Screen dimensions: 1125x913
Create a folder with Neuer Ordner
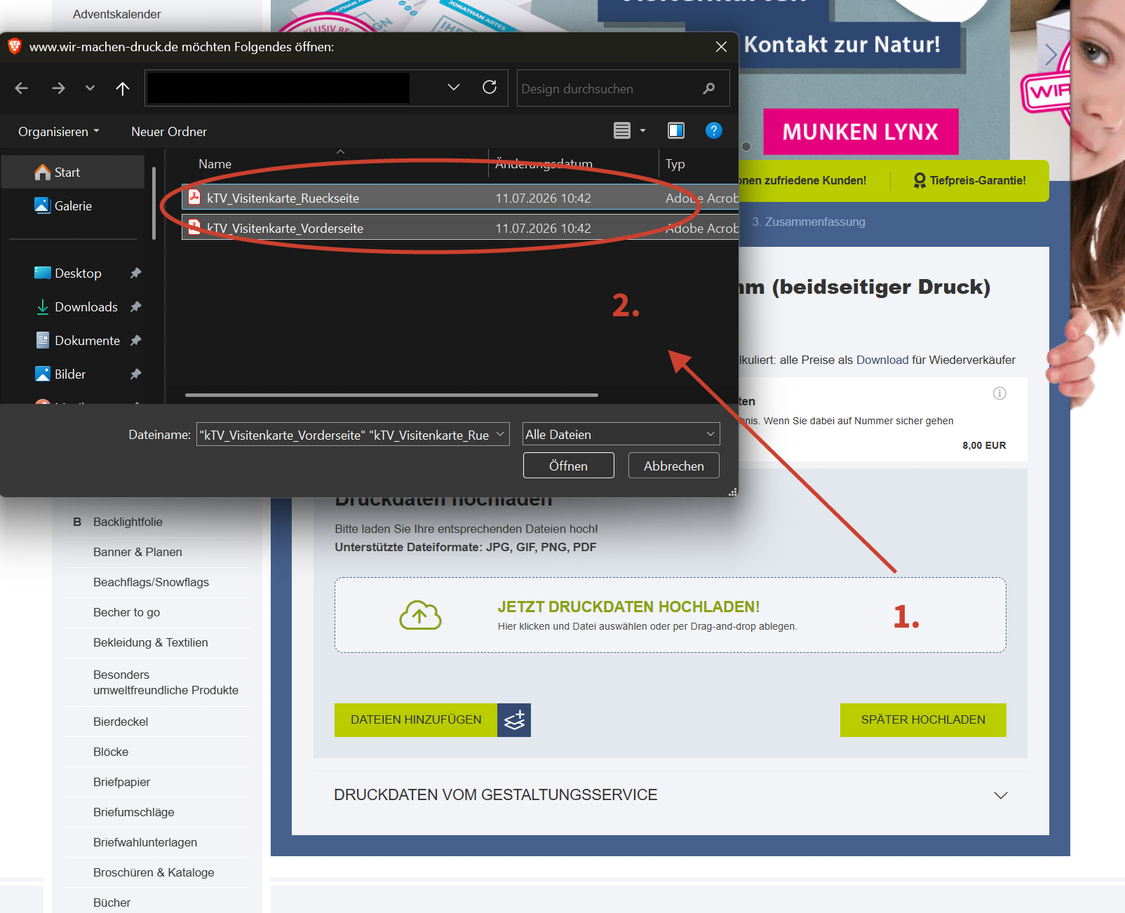(x=169, y=132)
